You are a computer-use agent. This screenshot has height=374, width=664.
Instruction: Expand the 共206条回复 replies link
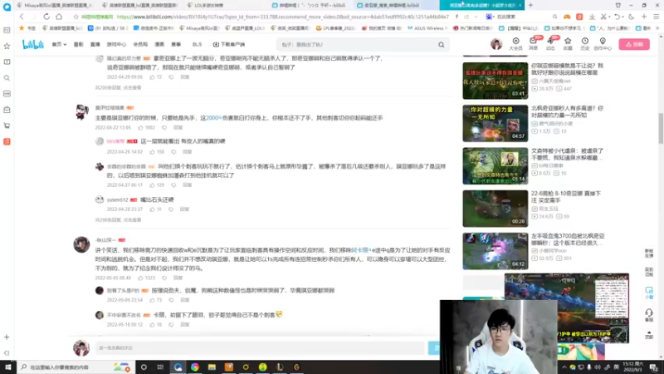pyautogui.click(x=118, y=88)
